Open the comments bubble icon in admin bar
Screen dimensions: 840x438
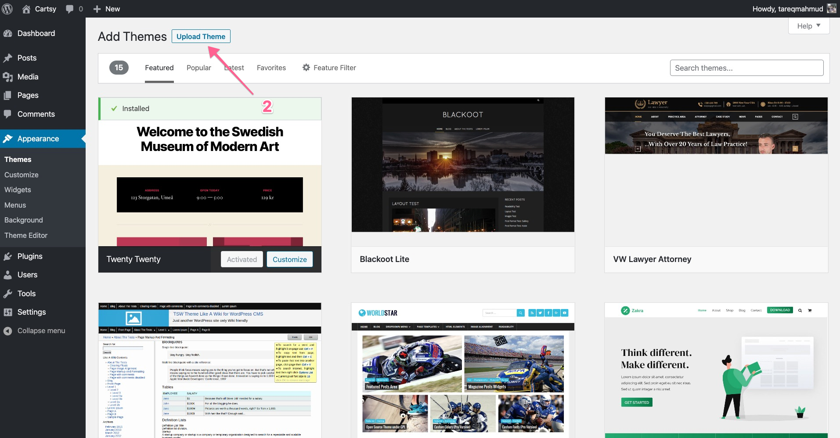(x=69, y=9)
